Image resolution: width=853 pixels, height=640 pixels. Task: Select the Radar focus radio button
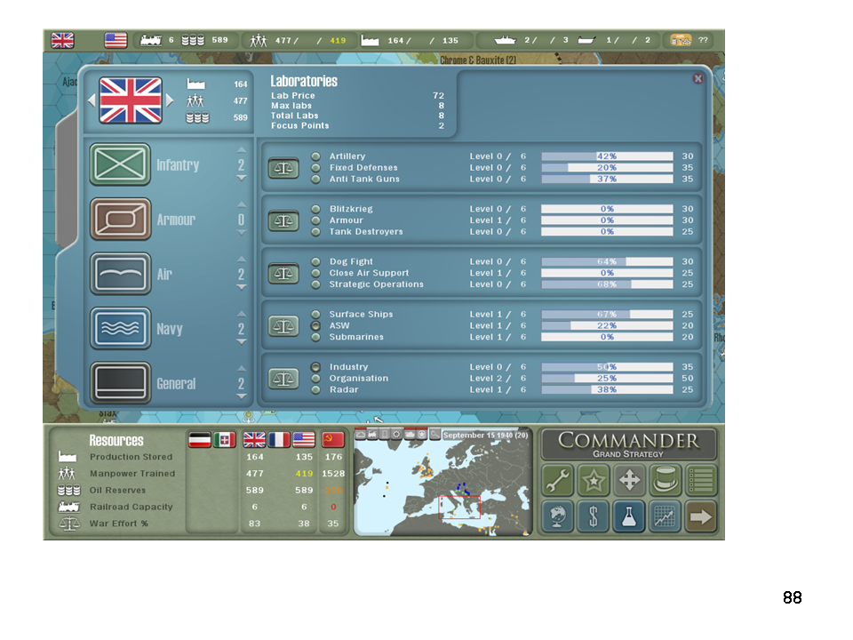[x=315, y=389]
